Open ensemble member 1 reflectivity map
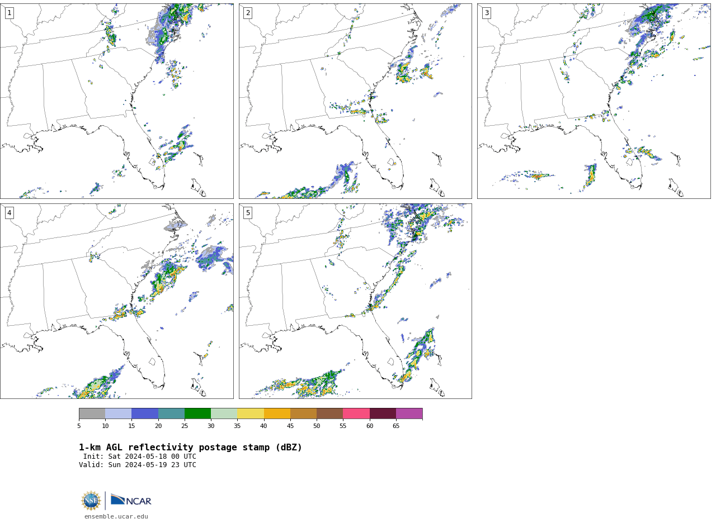Viewport: 716px width, 523px height. pos(117,101)
